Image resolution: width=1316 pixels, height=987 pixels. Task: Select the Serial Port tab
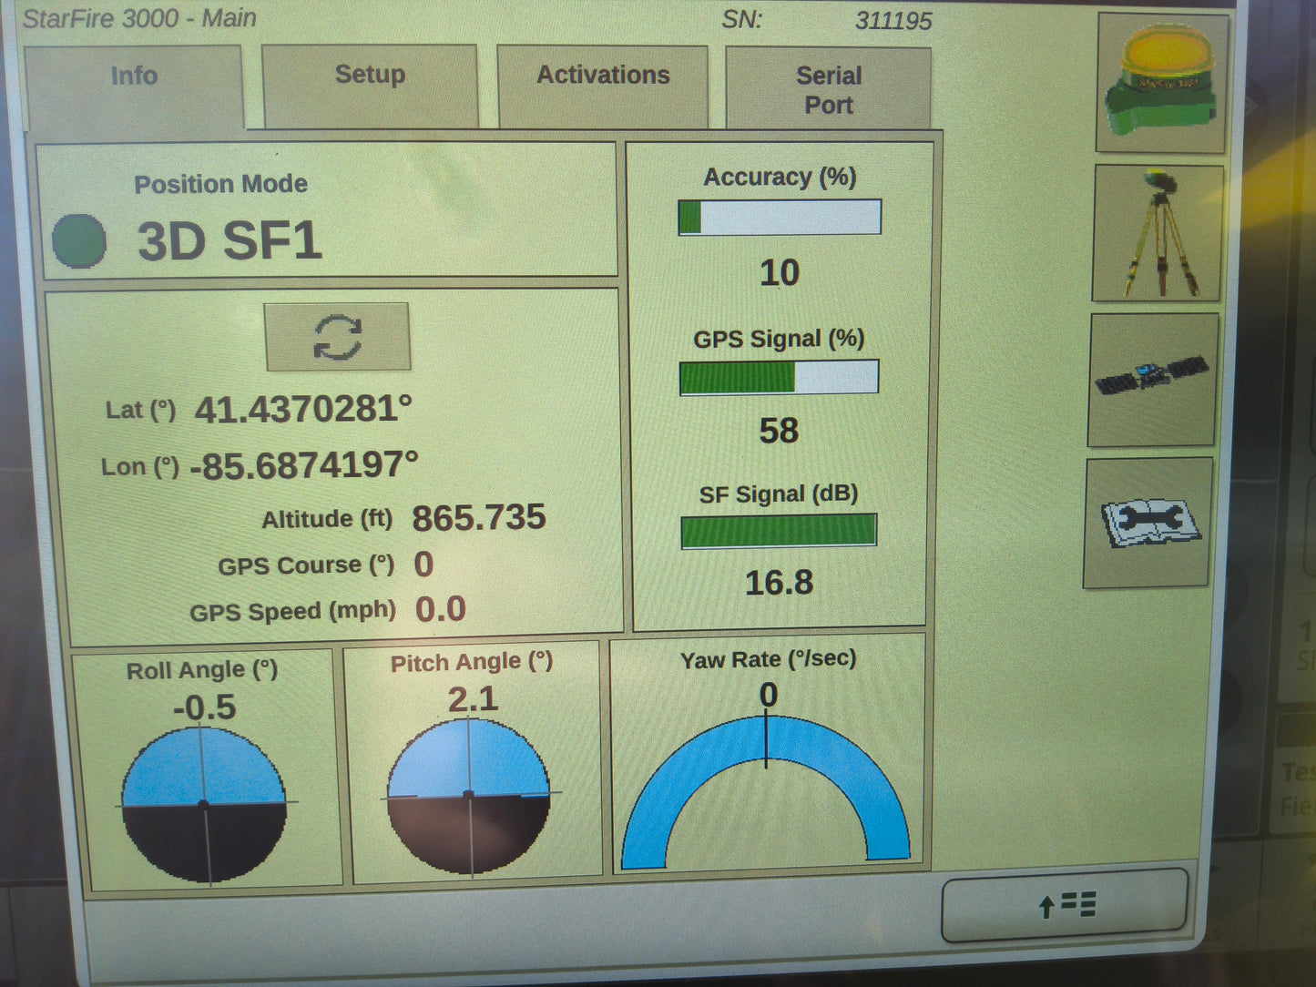click(827, 89)
